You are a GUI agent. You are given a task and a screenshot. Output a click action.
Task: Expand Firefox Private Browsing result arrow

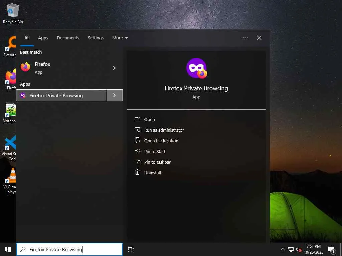[x=115, y=95]
